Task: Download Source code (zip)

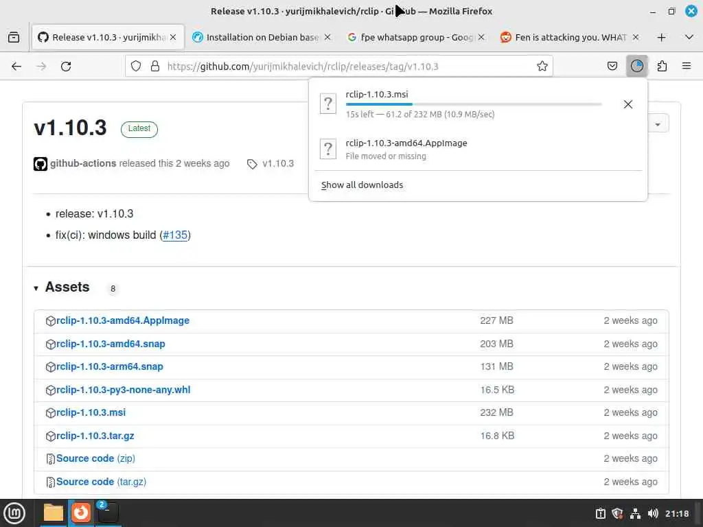Action: point(95,458)
